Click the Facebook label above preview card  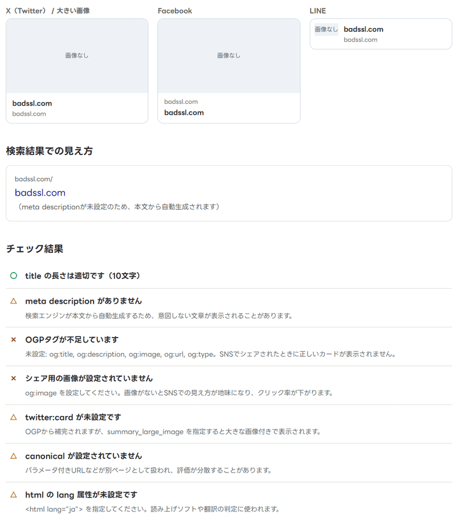175,11
